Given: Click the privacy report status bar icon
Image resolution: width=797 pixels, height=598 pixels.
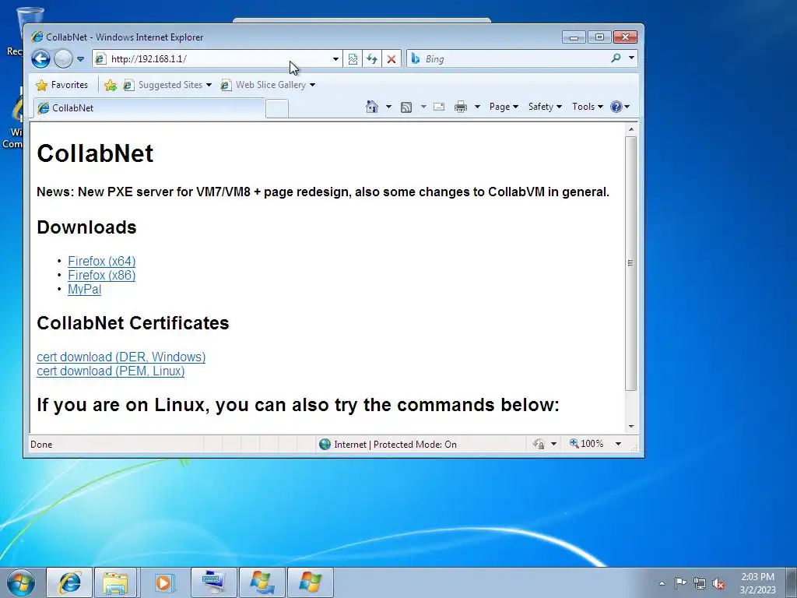Looking at the screenshot, I should (x=539, y=444).
